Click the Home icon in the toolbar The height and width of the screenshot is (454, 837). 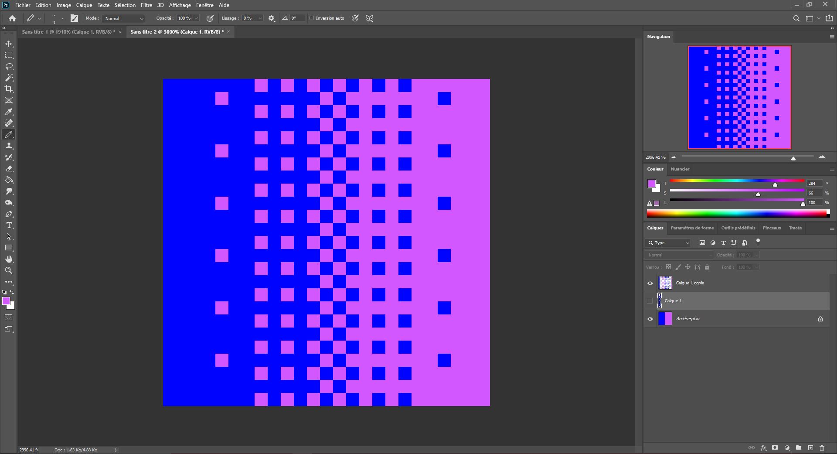click(12, 18)
